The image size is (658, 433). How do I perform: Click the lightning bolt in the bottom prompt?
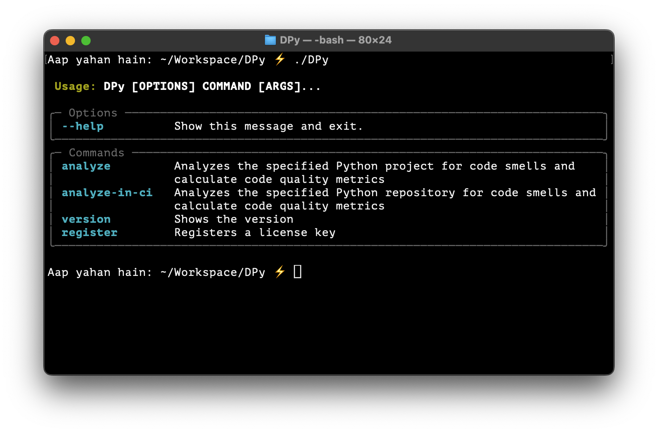(280, 272)
